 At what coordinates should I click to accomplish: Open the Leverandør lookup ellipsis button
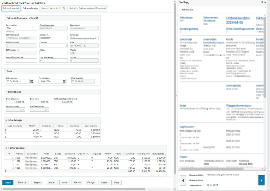pos(35,28)
